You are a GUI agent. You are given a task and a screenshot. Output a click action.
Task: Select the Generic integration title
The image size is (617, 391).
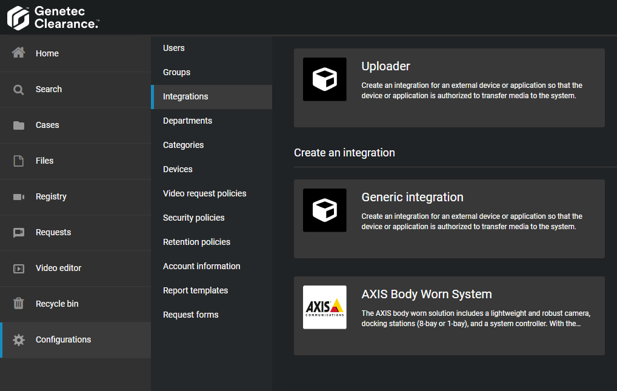coord(412,197)
